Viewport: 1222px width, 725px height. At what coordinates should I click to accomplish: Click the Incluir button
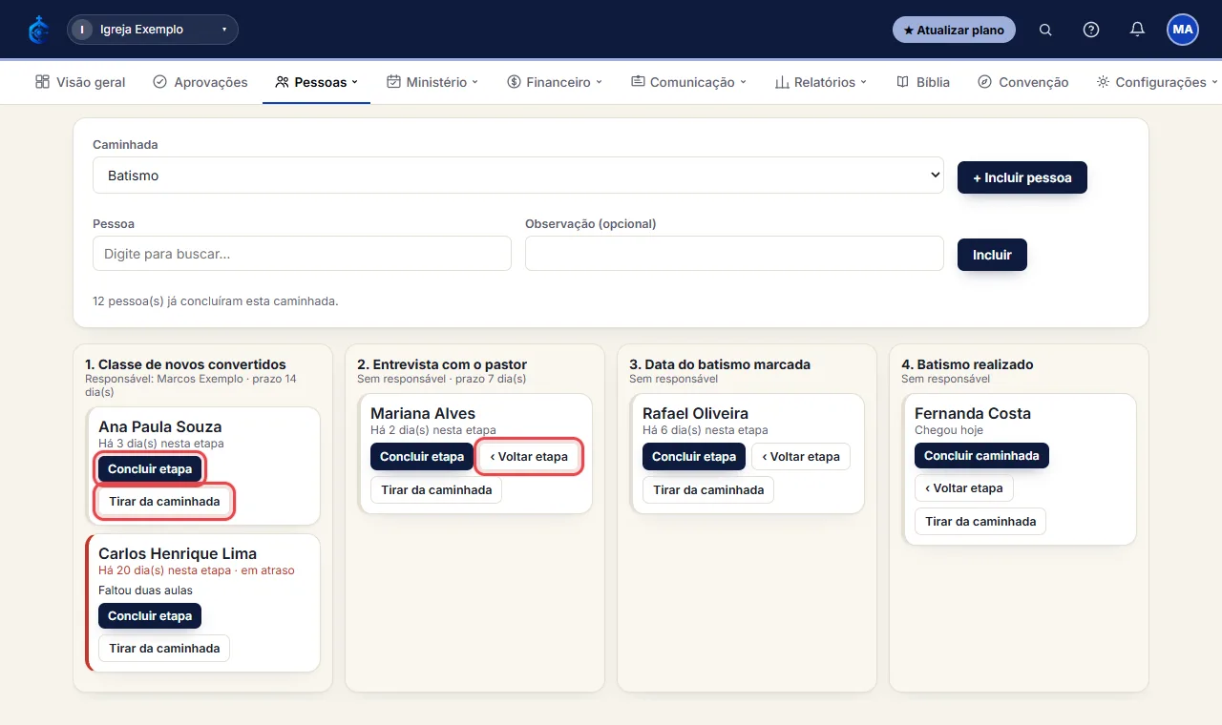click(992, 255)
